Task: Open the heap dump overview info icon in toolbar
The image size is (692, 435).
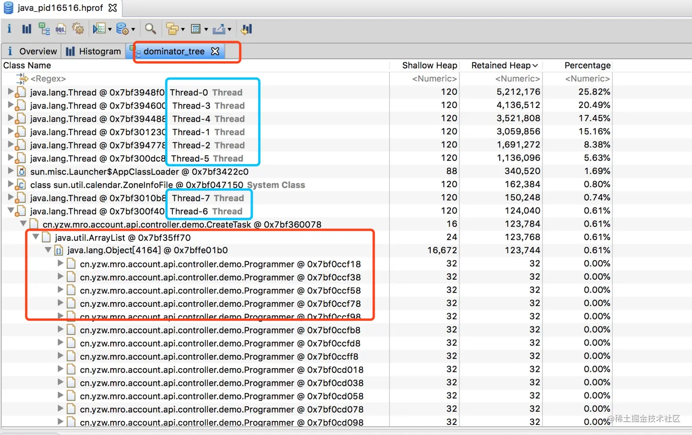Action: tap(9, 29)
